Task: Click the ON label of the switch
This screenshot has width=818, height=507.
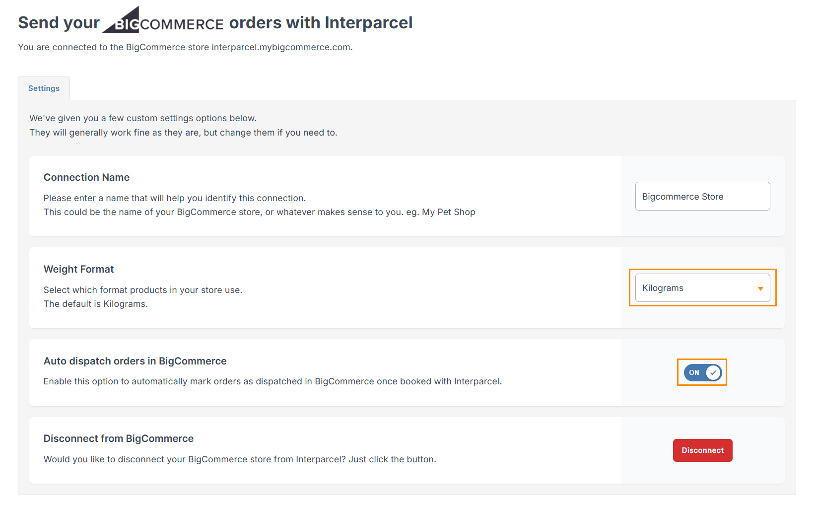Action: click(x=694, y=372)
